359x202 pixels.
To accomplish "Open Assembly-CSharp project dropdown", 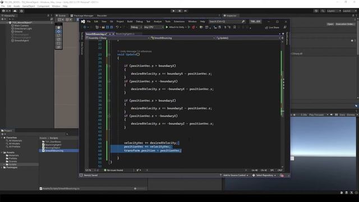I will (x=117, y=38).
